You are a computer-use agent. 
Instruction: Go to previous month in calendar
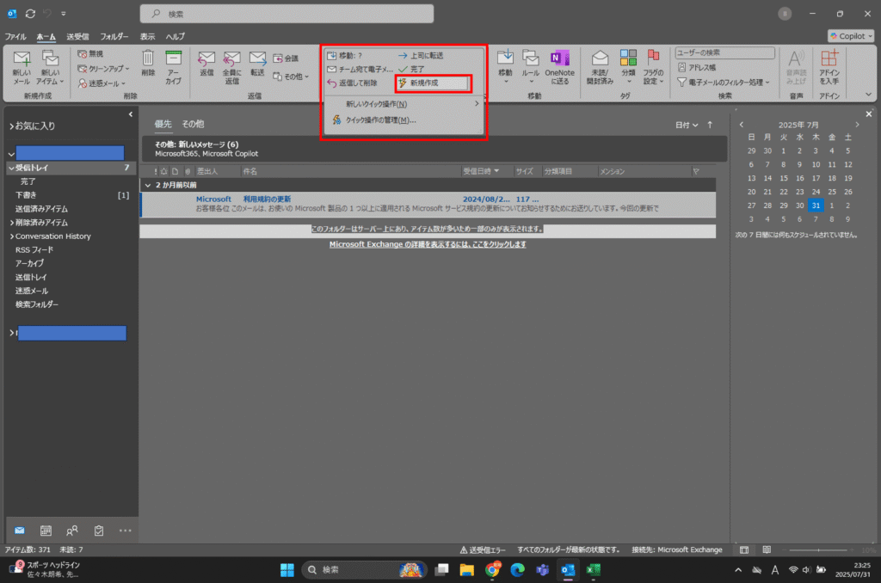[x=741, y=125]
